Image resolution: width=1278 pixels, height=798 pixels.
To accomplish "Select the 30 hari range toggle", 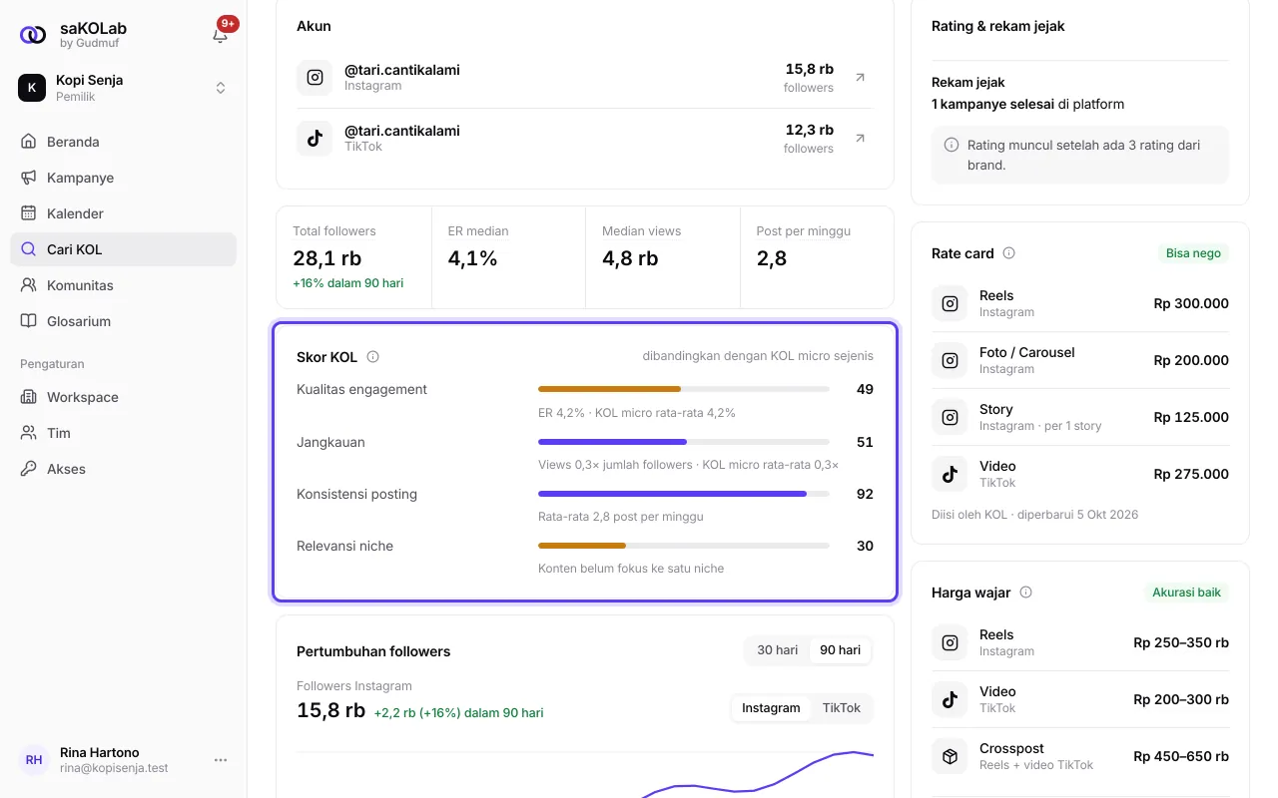I will [777, 650].
